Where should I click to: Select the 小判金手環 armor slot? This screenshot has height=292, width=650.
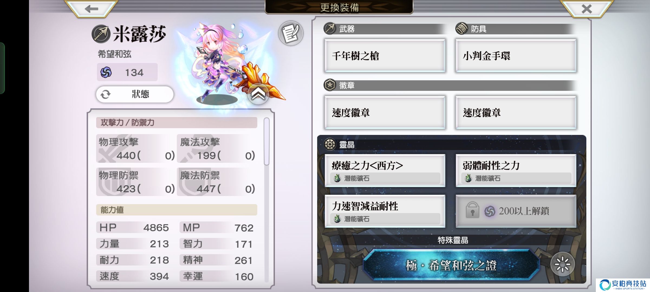pyautogui.click(x=516, y=56)
